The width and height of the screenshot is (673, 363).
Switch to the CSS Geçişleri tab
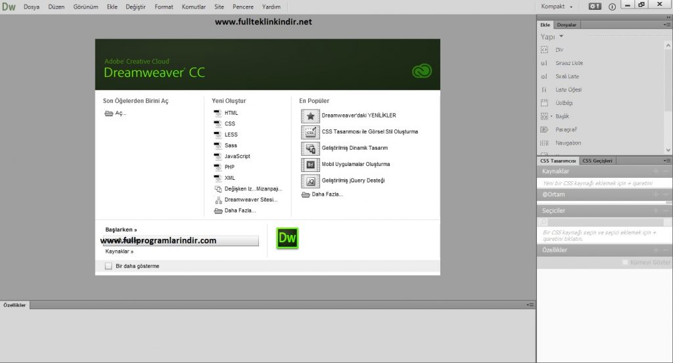[x=597, y=161]
